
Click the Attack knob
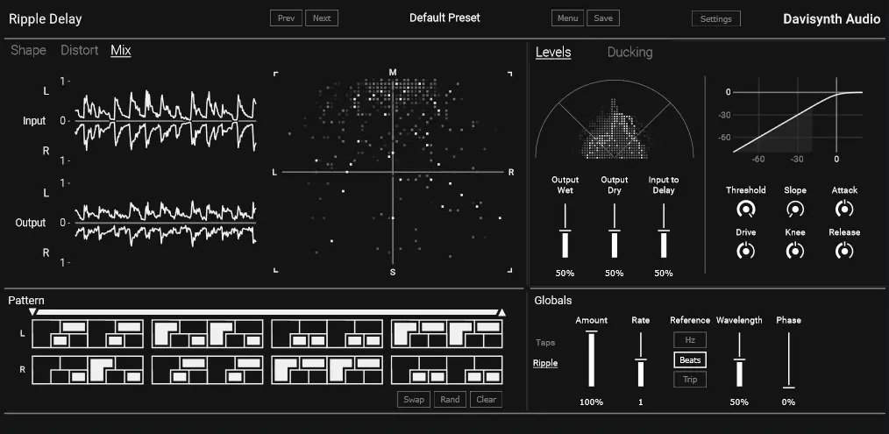click(x=844, y=210)
